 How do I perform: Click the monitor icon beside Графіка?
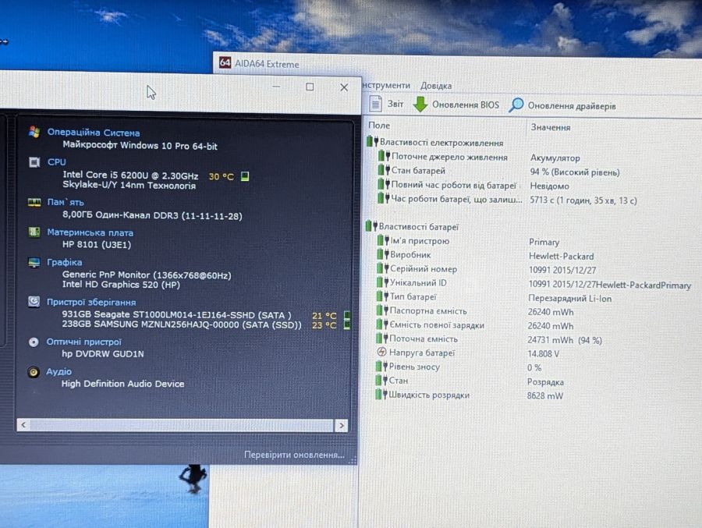pyautogui.click(x=34, y=262)
